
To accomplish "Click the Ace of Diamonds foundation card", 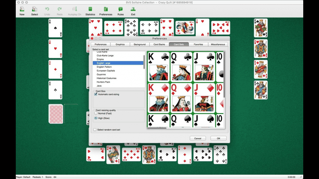I will click(55, 69).
